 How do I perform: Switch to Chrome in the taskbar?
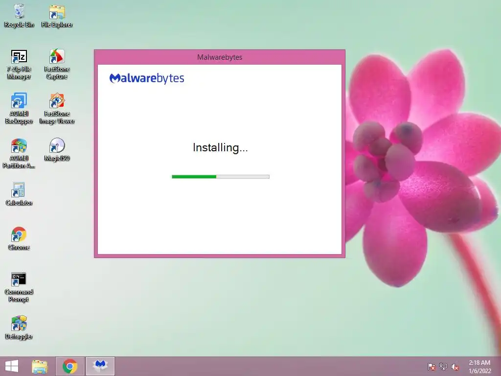tap(70, 366)
